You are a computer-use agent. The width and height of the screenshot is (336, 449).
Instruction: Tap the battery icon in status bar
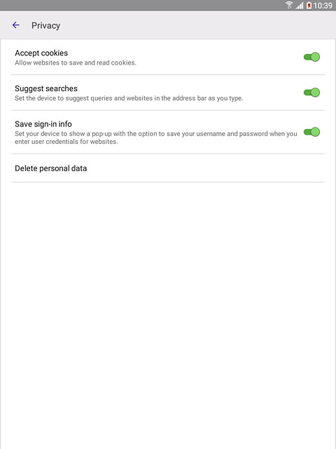pyautogui.click(x=309, y=6)
